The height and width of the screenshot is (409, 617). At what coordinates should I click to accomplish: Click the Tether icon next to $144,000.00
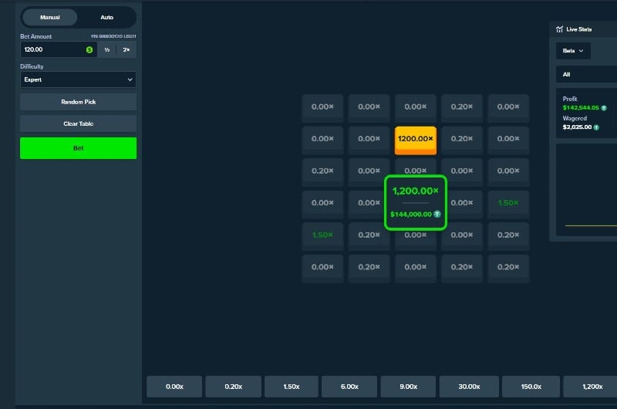click(x=437, y=214)
